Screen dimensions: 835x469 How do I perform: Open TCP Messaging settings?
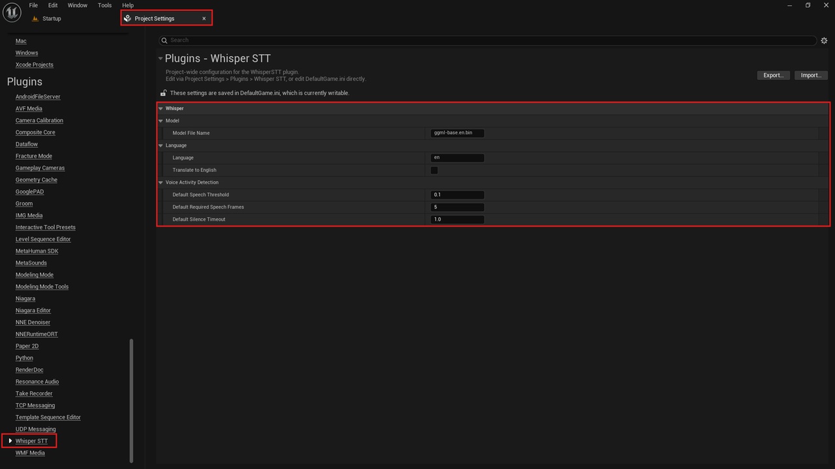click(35, 406)
